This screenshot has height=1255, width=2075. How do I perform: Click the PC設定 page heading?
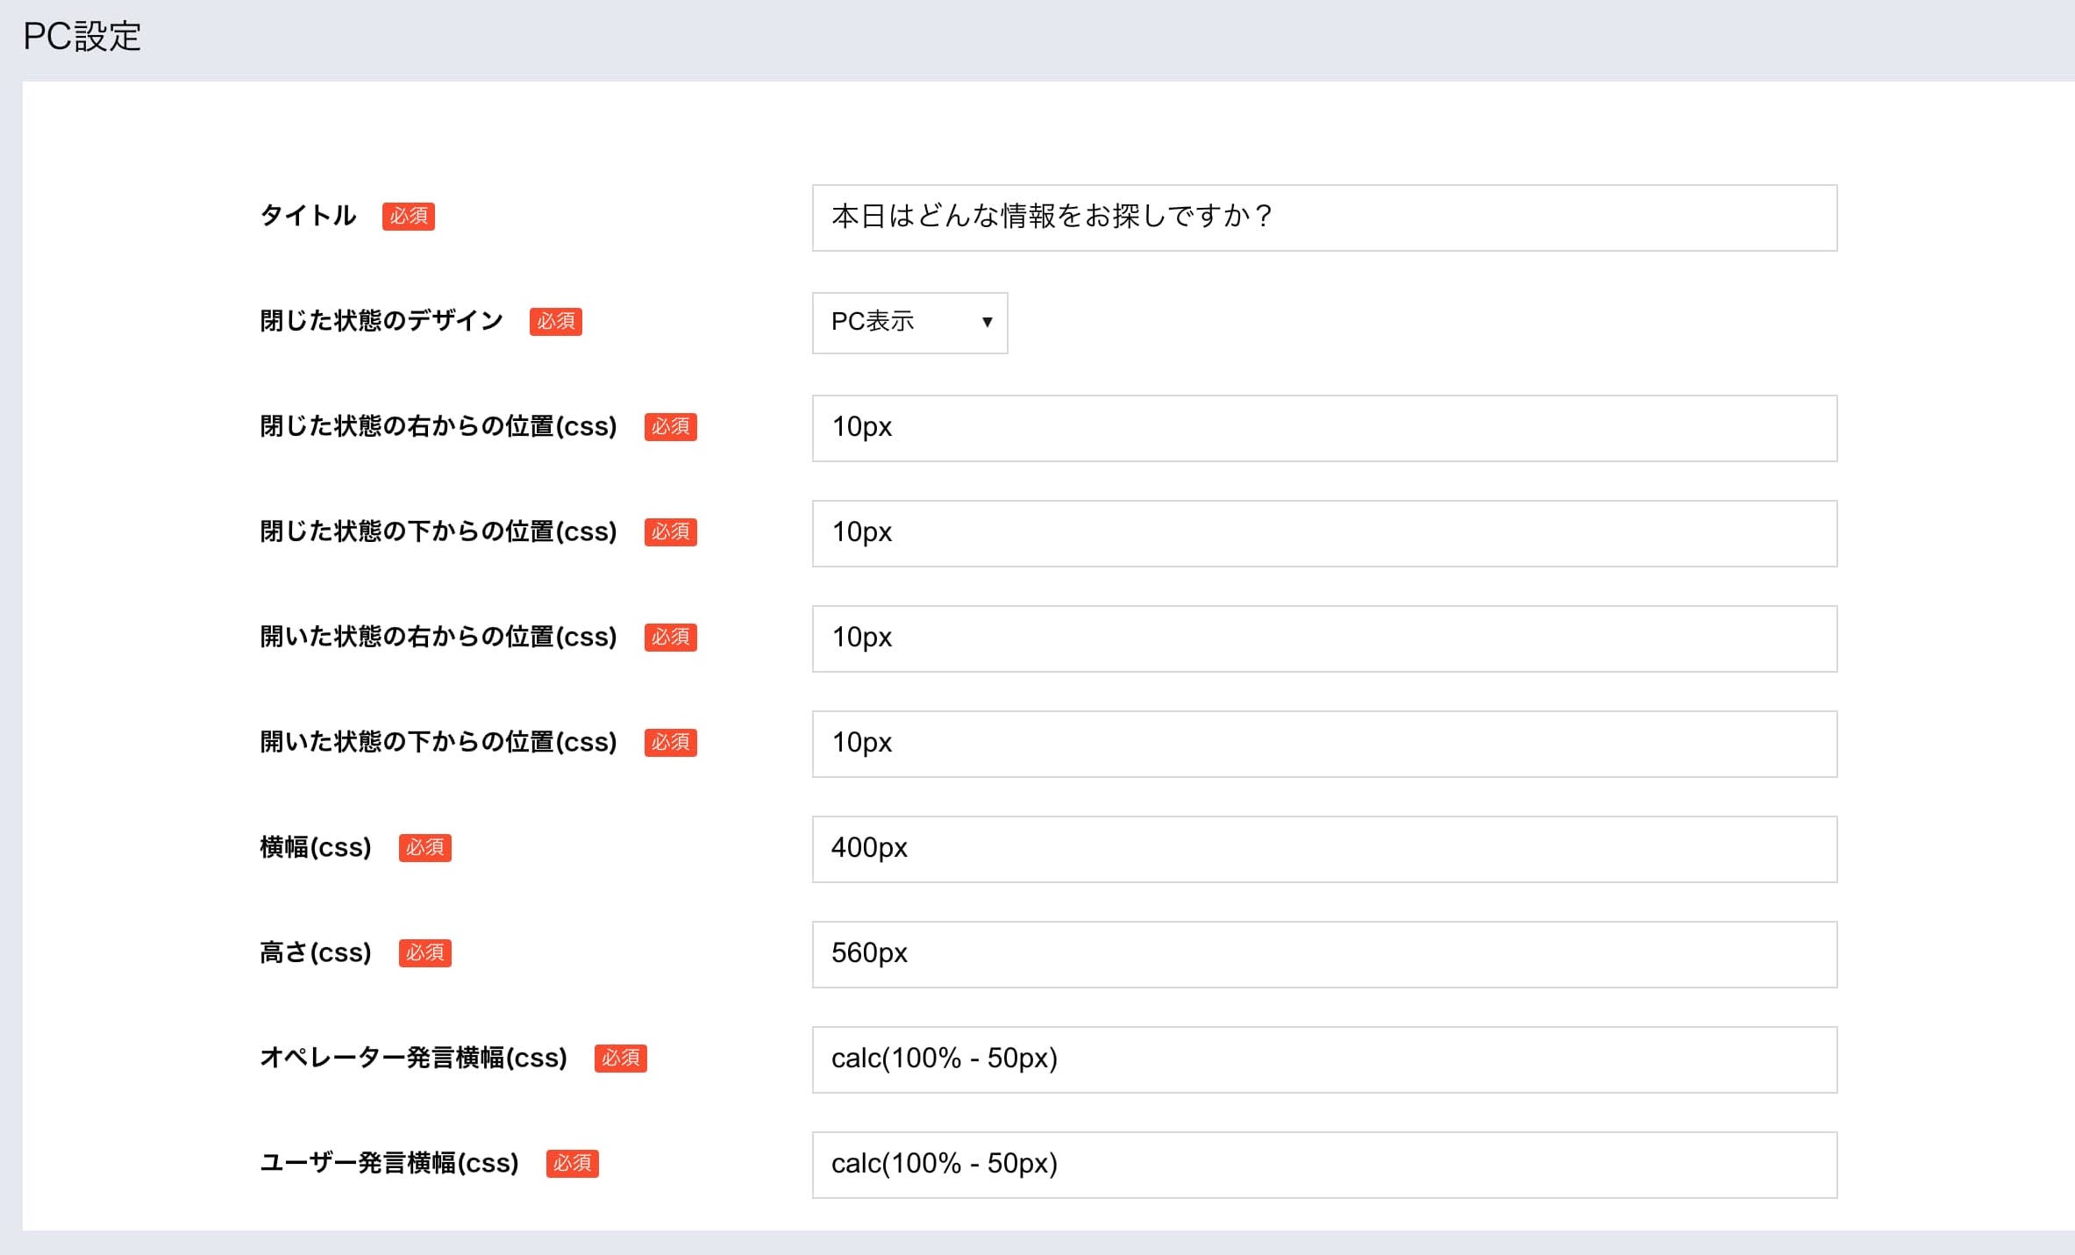click(82, 36)
